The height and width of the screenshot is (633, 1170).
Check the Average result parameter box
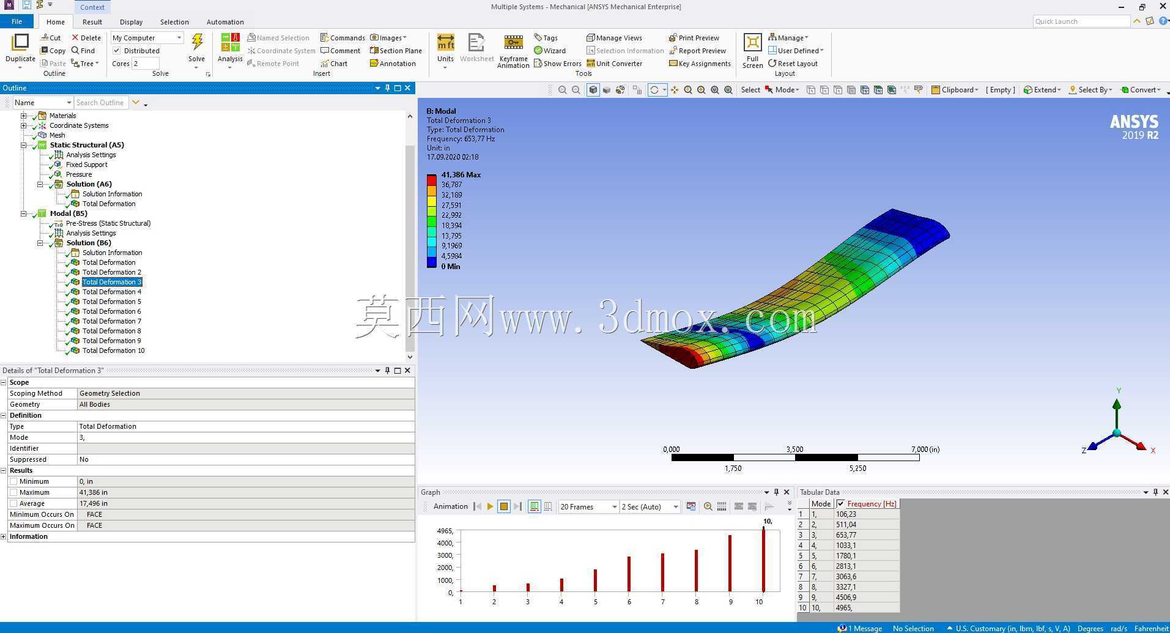click(13, 503)
